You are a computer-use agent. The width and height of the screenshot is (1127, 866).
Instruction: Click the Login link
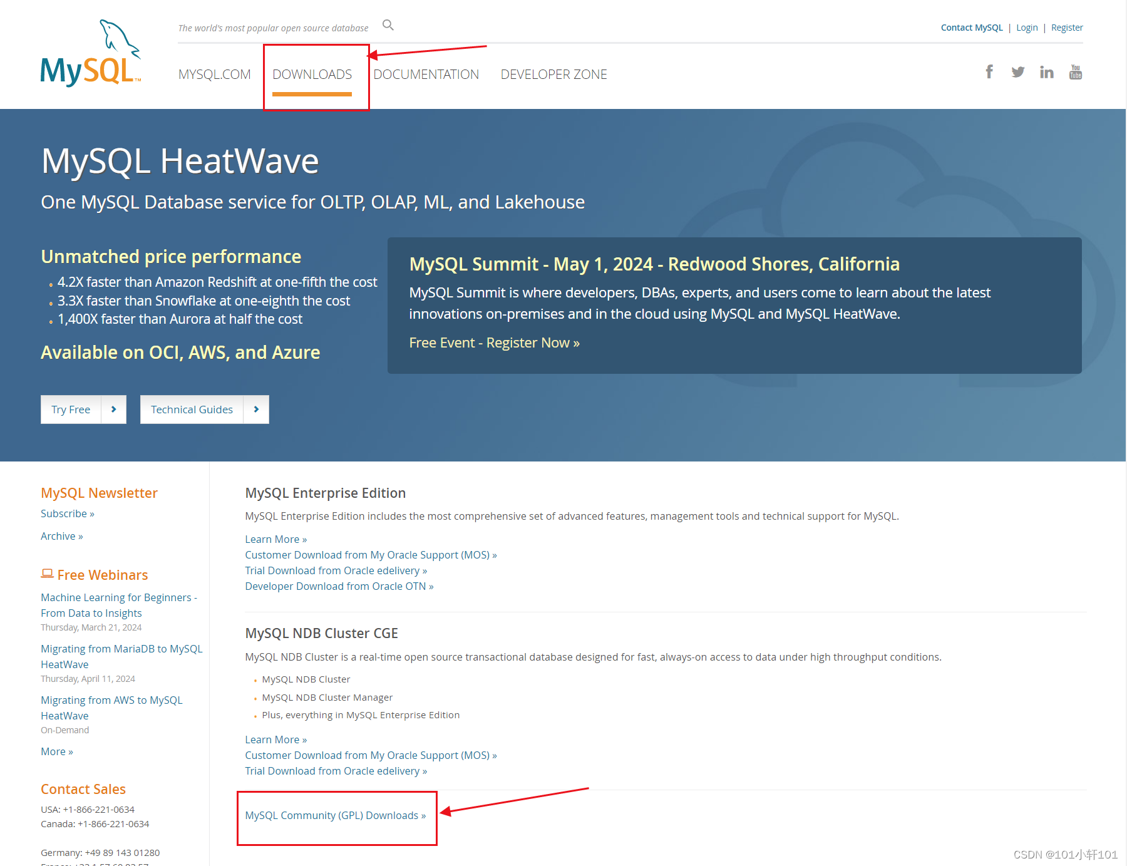point(1026,28)
